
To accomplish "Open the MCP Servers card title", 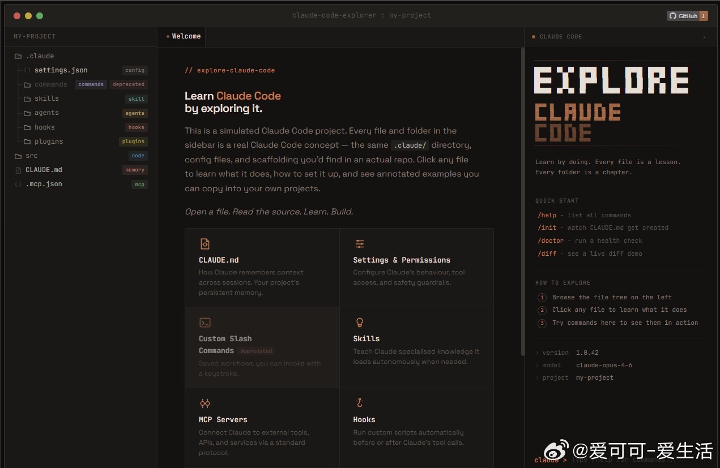I will click(x=223, y=419).
